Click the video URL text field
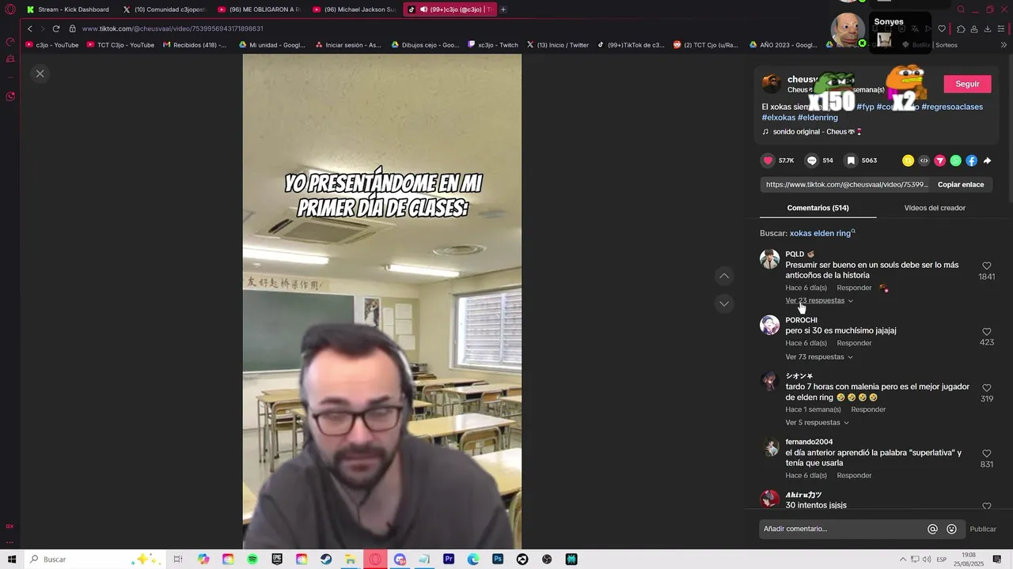1013x569 pixels. coord(847,184)
